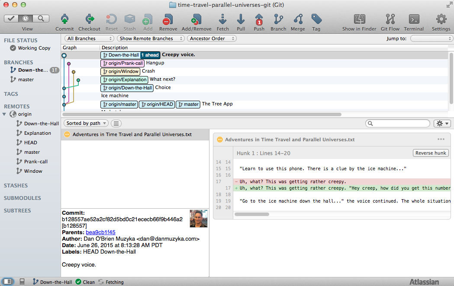This screenshot has width=454, height=286.
Task: Select origin remote Explanation branch
Action: pos(37,133)
